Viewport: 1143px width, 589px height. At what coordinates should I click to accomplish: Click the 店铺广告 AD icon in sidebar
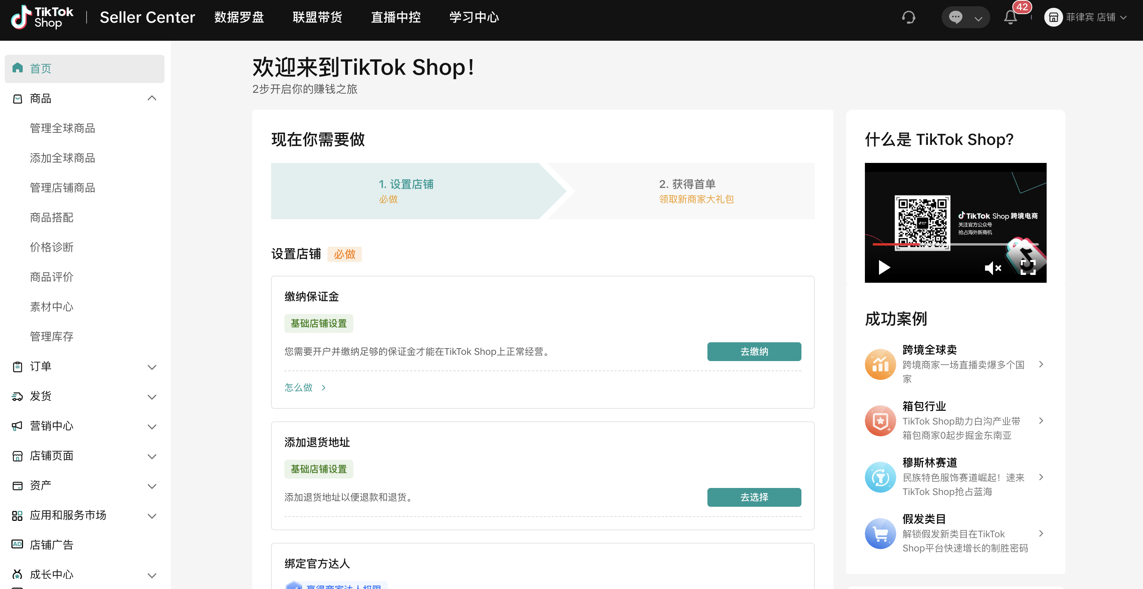click(18, 544)
